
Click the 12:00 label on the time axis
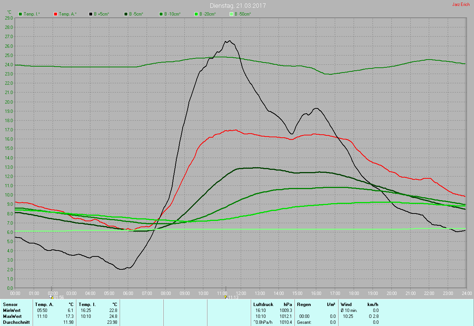pos(241,293)
